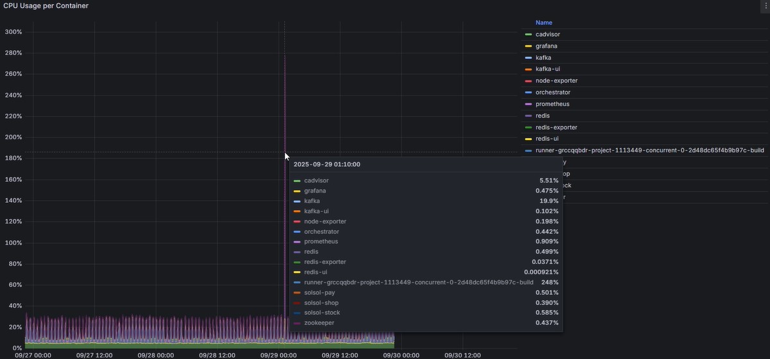The image size is (770, 359).
Task: Show only the redis-exporter series
Action: coord(556,127)
